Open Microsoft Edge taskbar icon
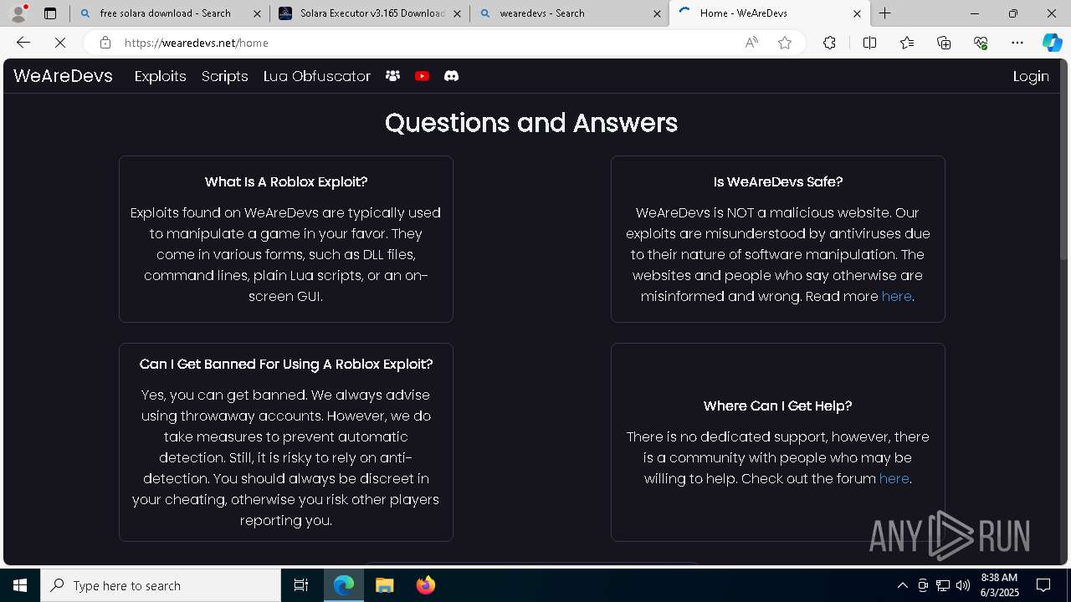The image size is (1071, 602). 344,585
